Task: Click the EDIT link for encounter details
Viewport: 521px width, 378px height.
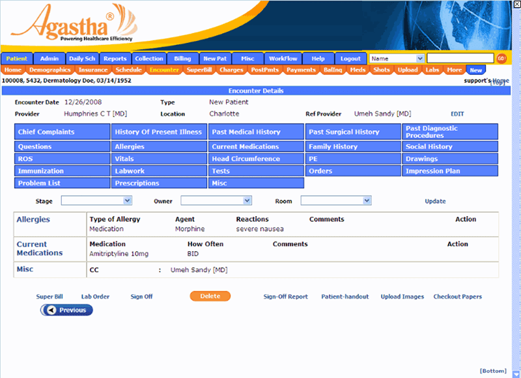Action: click(457, 114)
